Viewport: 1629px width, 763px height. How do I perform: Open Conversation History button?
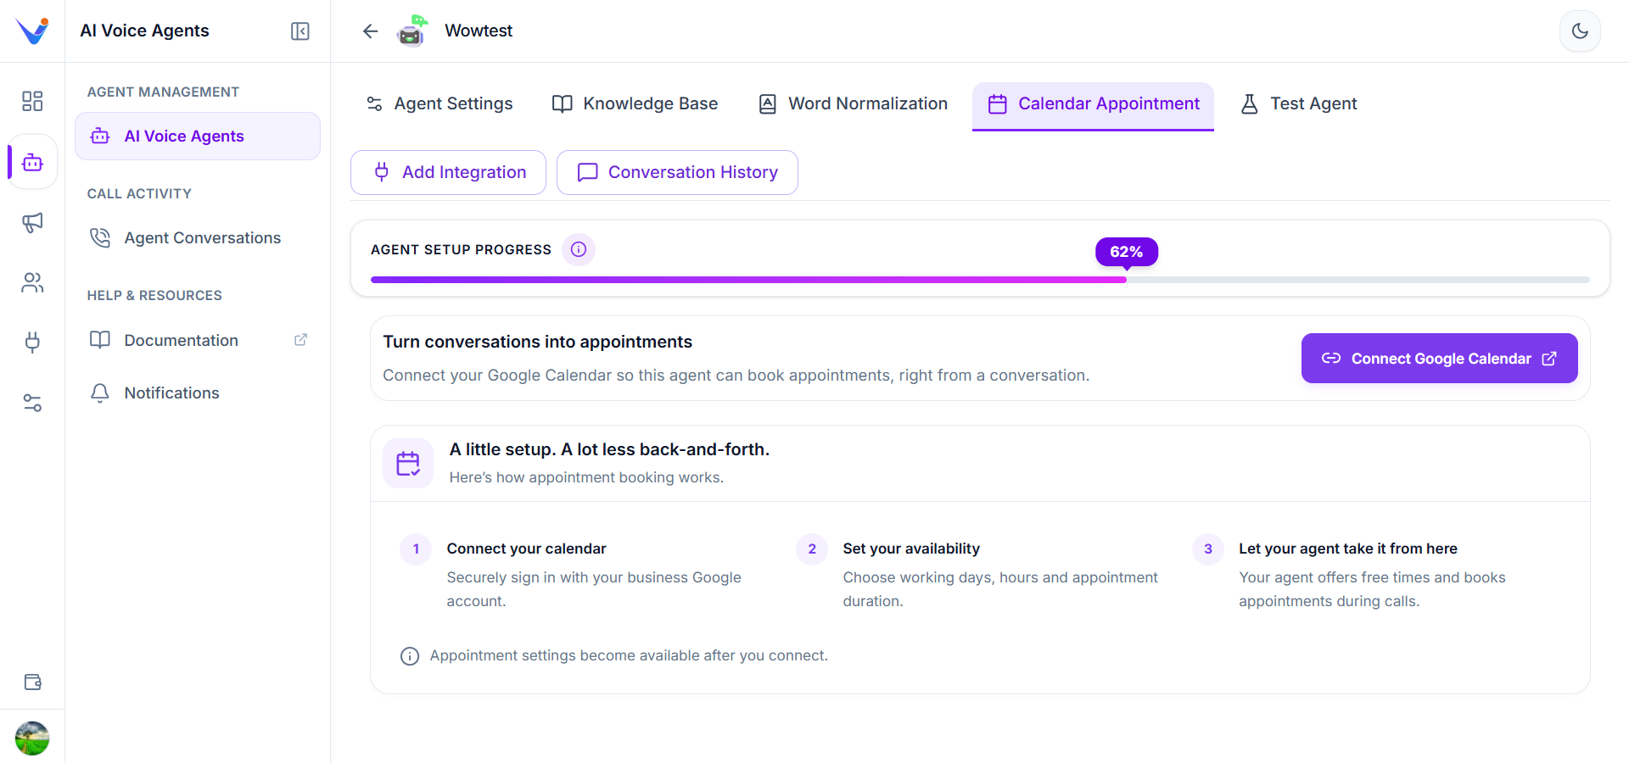(x=677, y=173)
